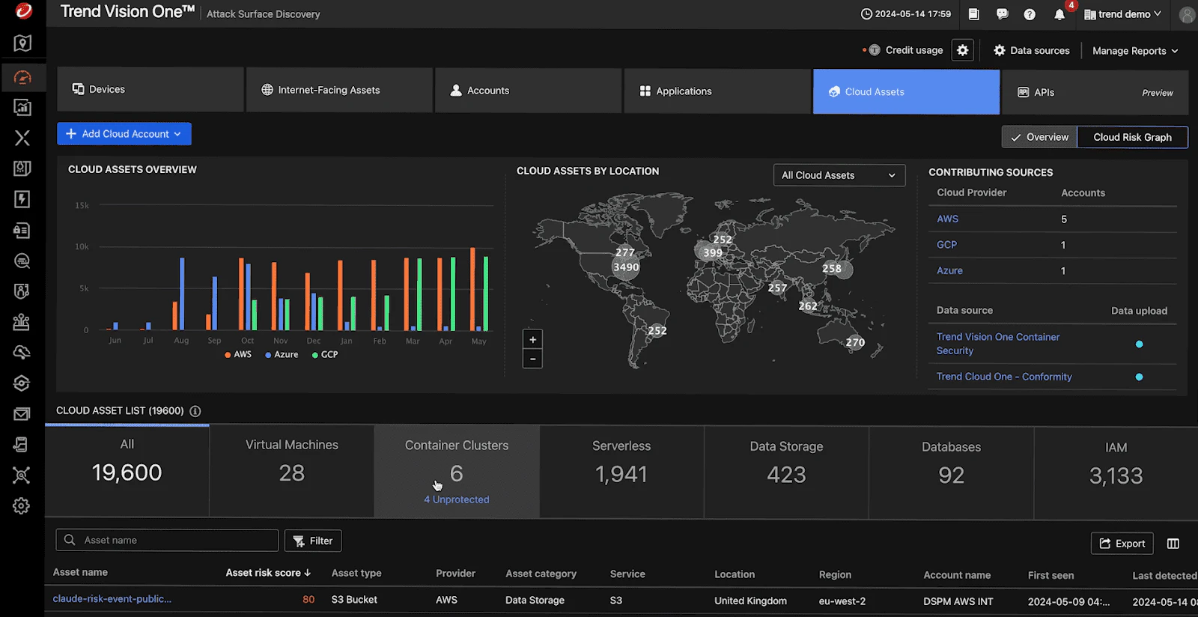Select the Databases asset tile
Screen dimensions: 1198x617
click(952, 473)
